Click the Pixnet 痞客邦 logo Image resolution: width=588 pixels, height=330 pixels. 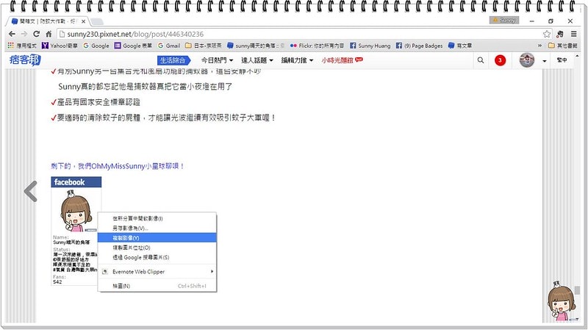[25, 60]
